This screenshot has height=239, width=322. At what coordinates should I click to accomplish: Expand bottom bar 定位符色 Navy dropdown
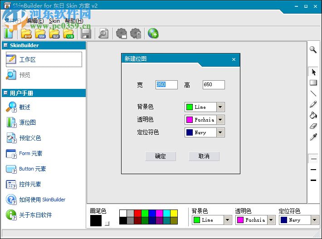click(315, 220)
